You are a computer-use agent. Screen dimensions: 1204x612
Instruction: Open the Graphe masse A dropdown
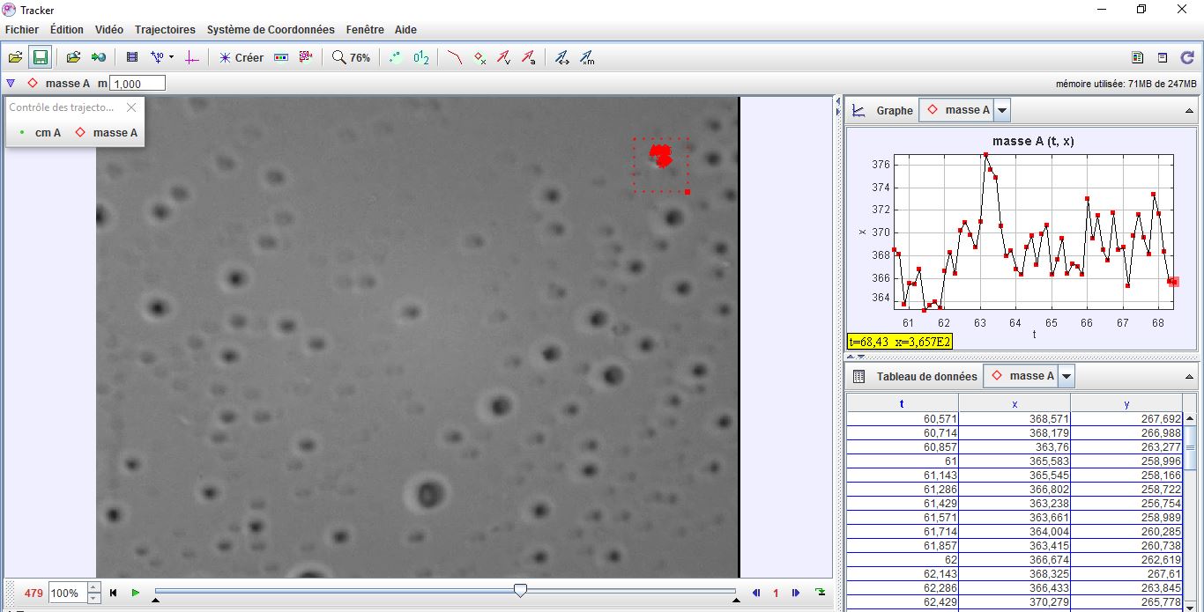(1002, 110)
